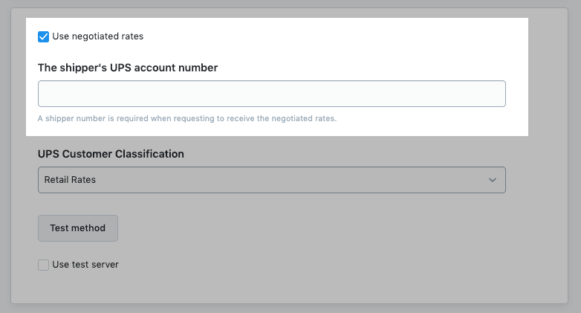Tick the empty box beside Use test server
Viewport: 581px width, 313px height.
click(x=44, y=265)
